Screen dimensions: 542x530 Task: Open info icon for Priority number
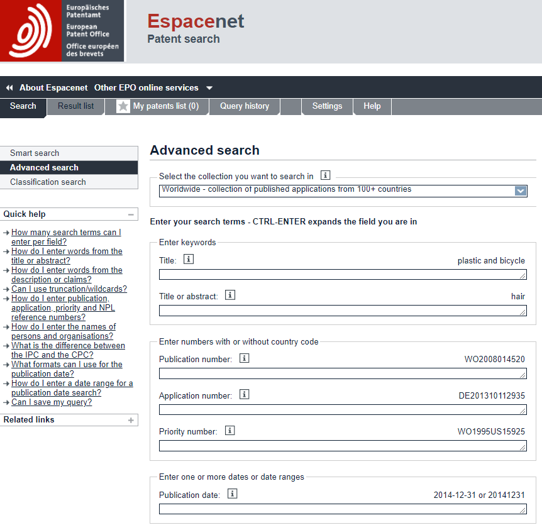coord(230,431)
